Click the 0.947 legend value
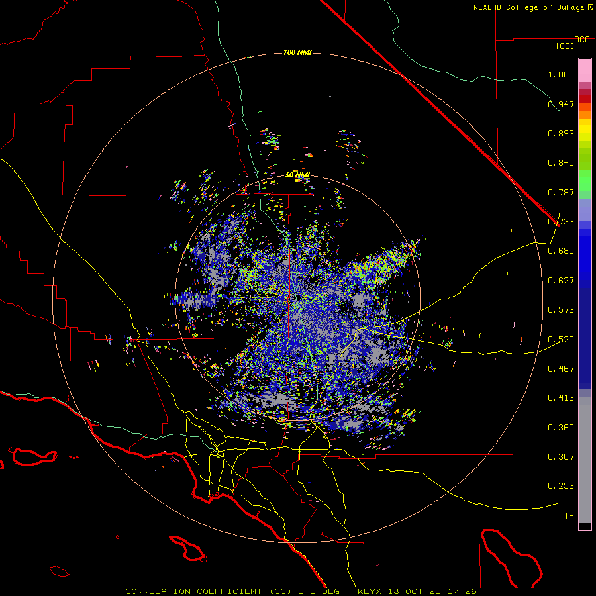596x596 pixels. 561,104
